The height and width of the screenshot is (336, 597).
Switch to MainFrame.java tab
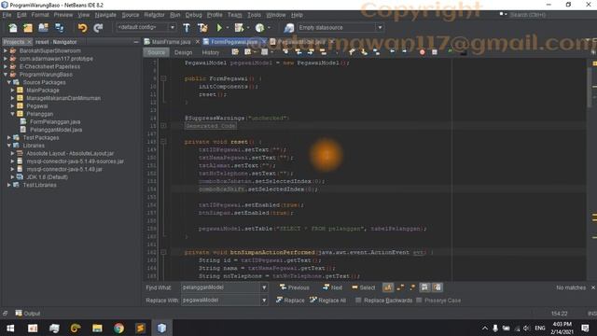pos(171,42)
